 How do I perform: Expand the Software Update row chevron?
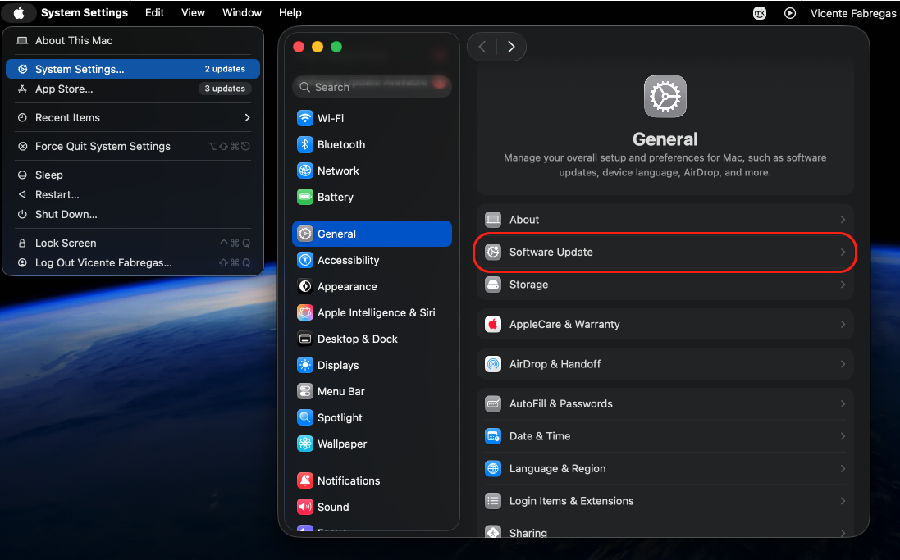[843, 252]
